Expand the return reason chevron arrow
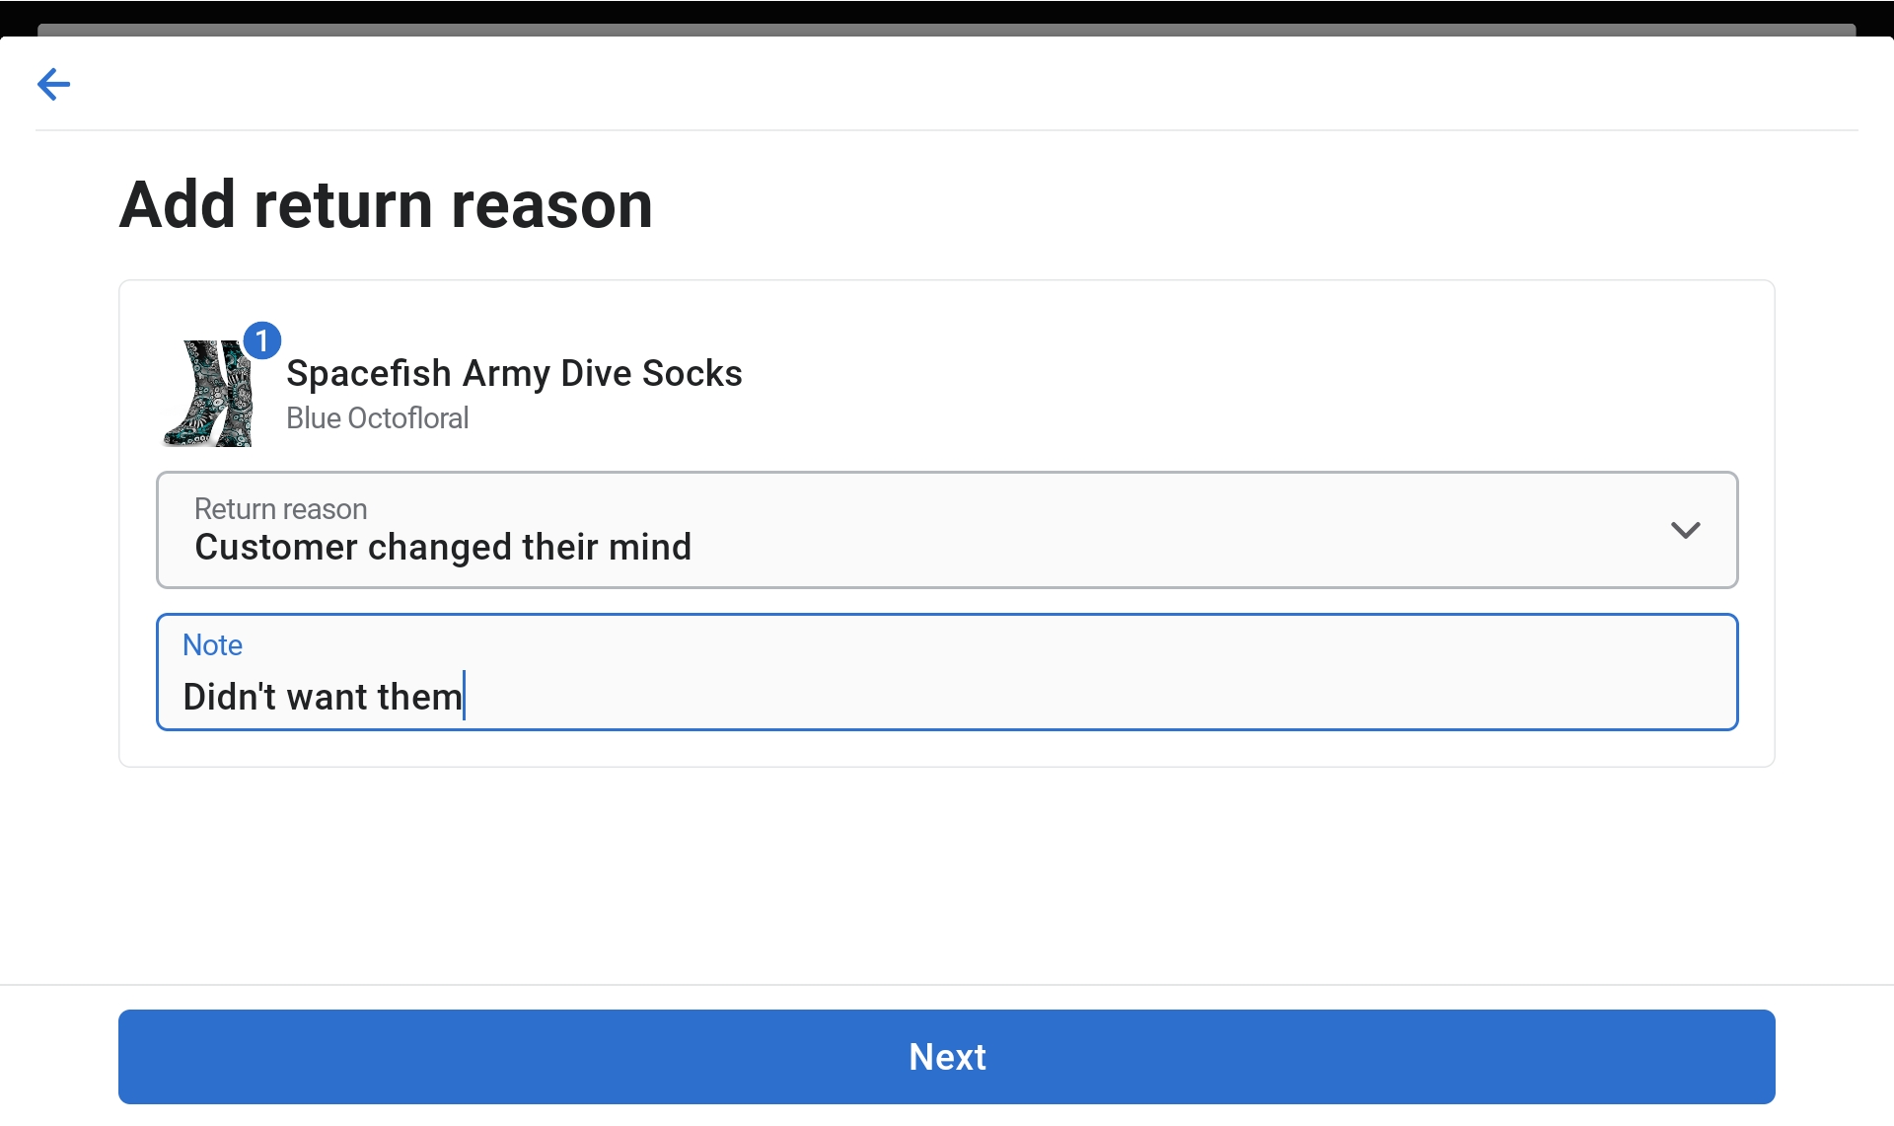This screenshot has width=1894, height=1126. [x=1685, y=530]
